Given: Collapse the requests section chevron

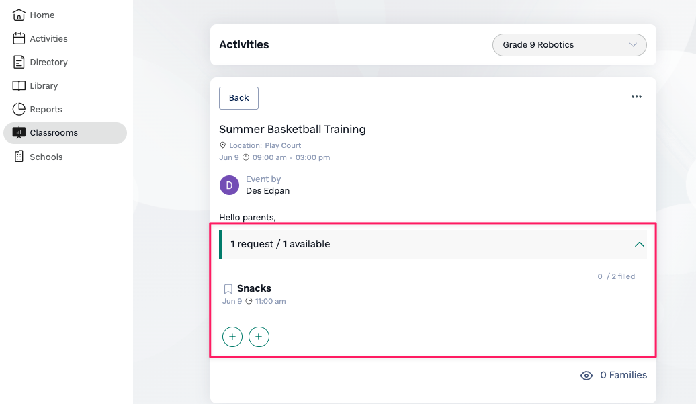Looking at the screenshot, I should point(639,245).
